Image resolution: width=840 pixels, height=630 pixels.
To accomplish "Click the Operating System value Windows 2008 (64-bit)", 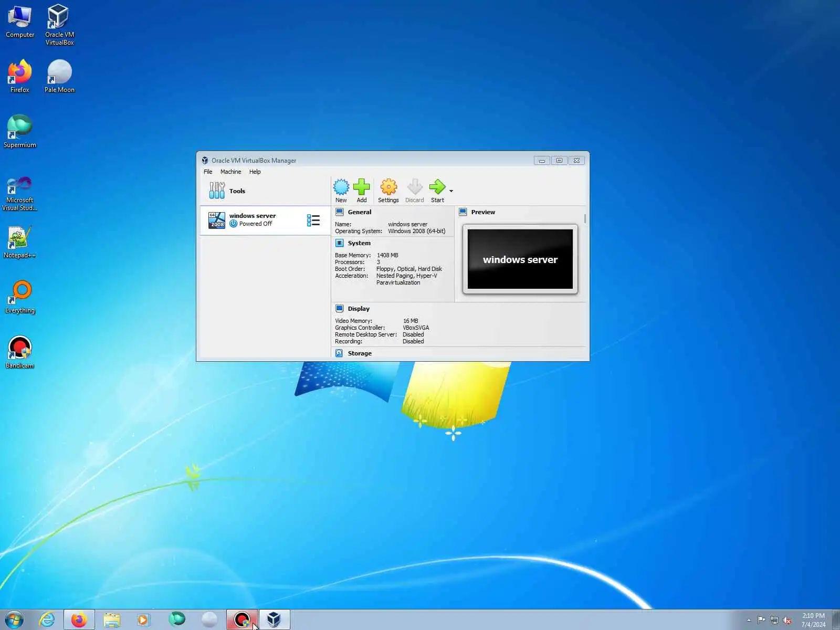I will pos(417,231).
